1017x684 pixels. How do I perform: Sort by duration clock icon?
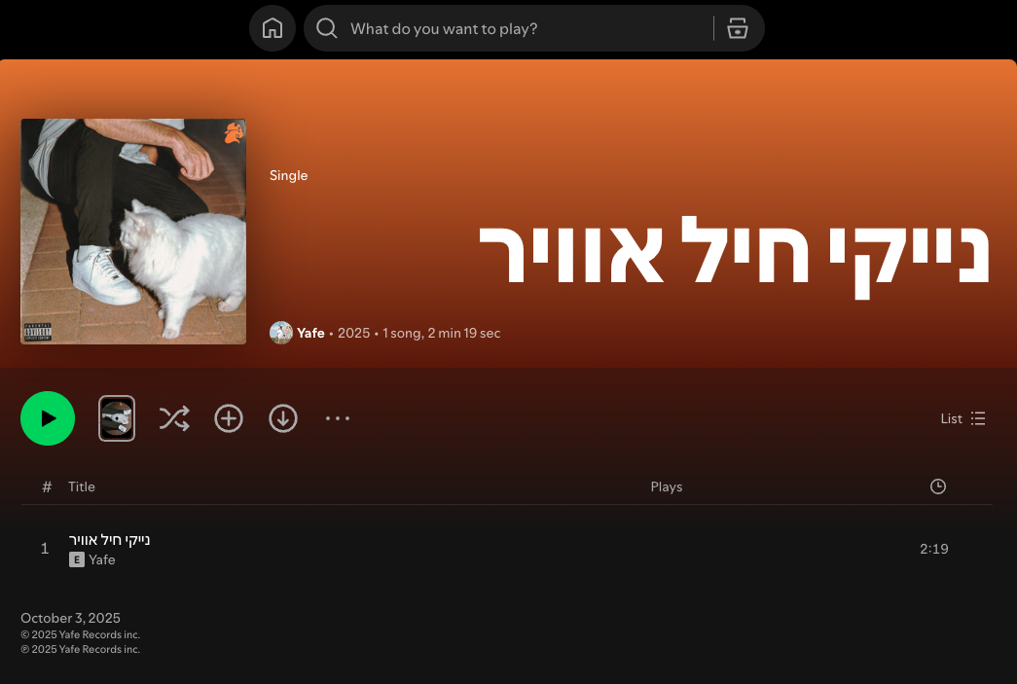(938, 486)
